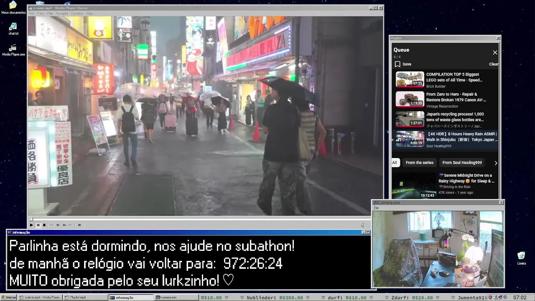Screen dimensions: 535x301
Task: Click the 07:02 system tray clock
Action: click(x=520, y=298)
